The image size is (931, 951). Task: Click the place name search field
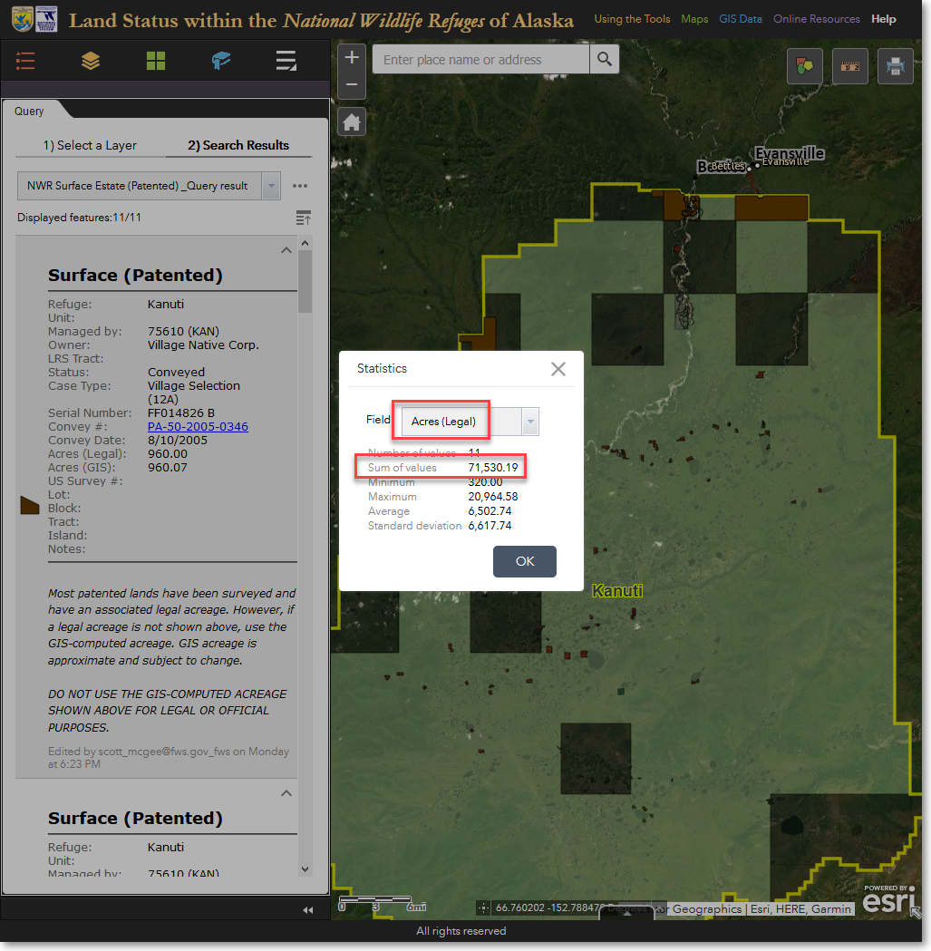pyautogui.click(x=480, y=60)
